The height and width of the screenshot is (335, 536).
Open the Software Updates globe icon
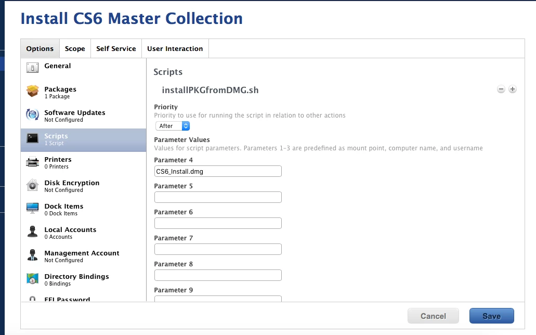click(x=32, y=114)
